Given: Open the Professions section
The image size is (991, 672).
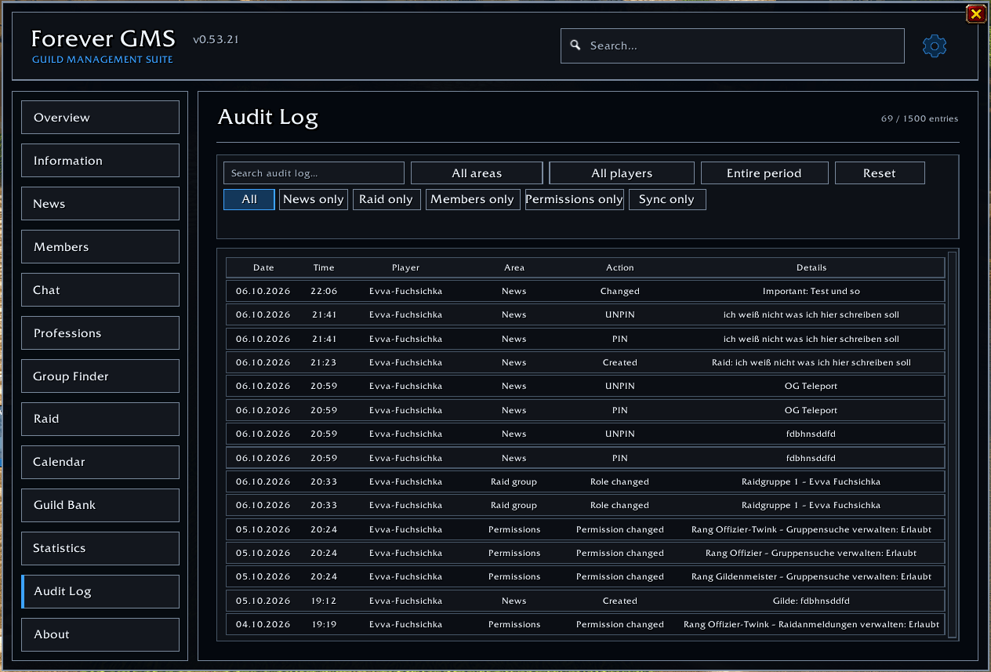Looking at the screenshot, I should 100,333.
